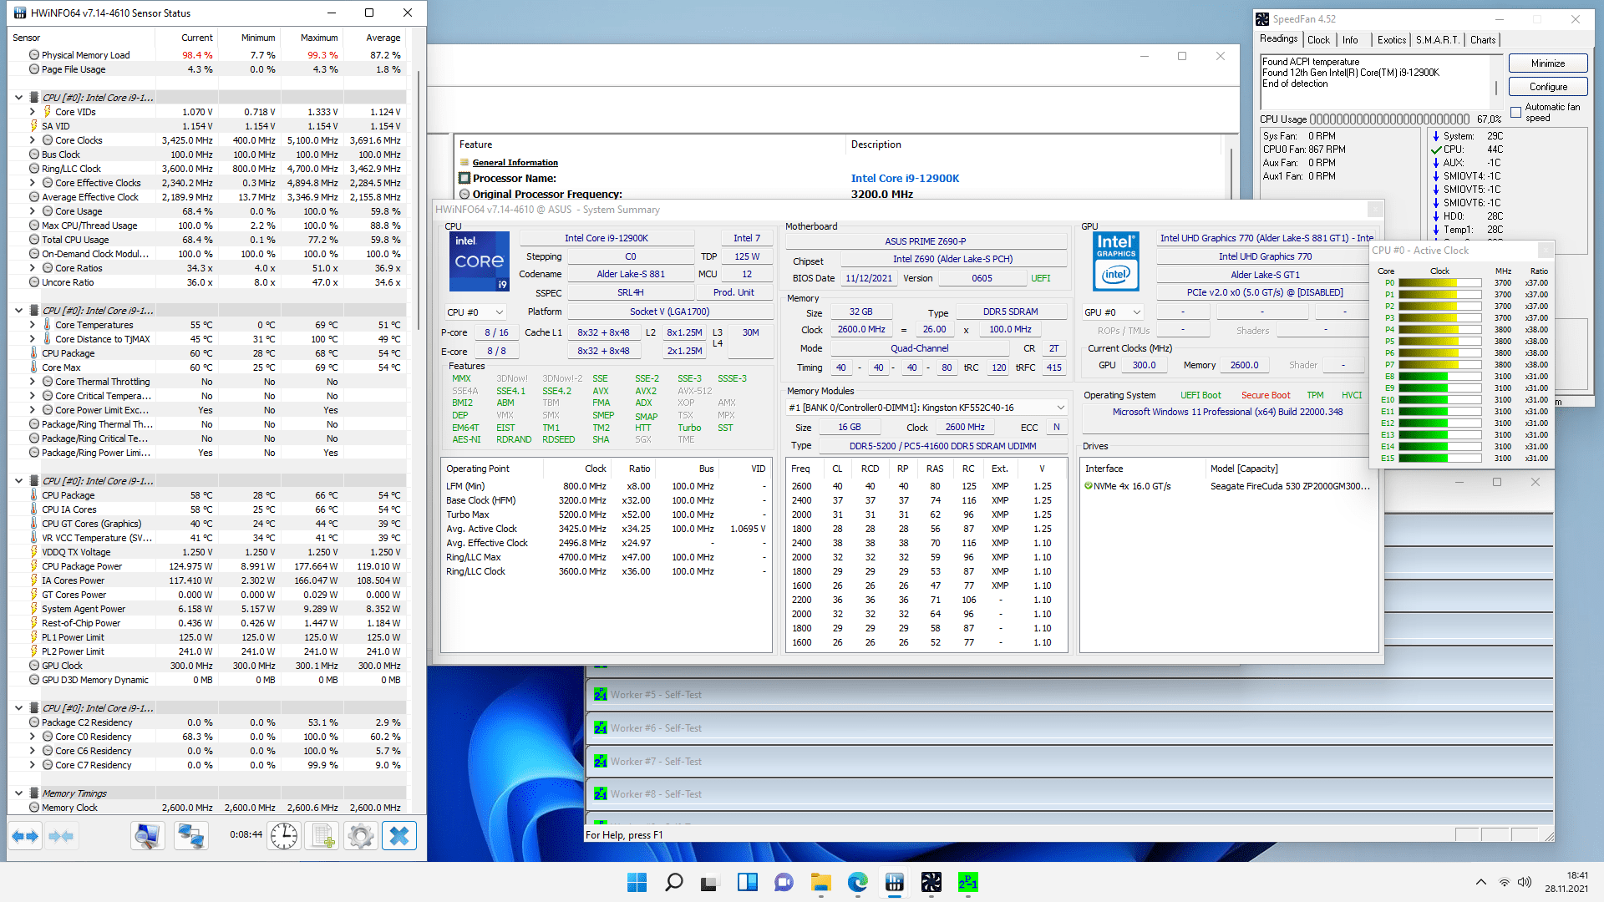Open the memory module selector dropdown
The height and width of the screenshot is (902, 1604).
tap(926, 408)
